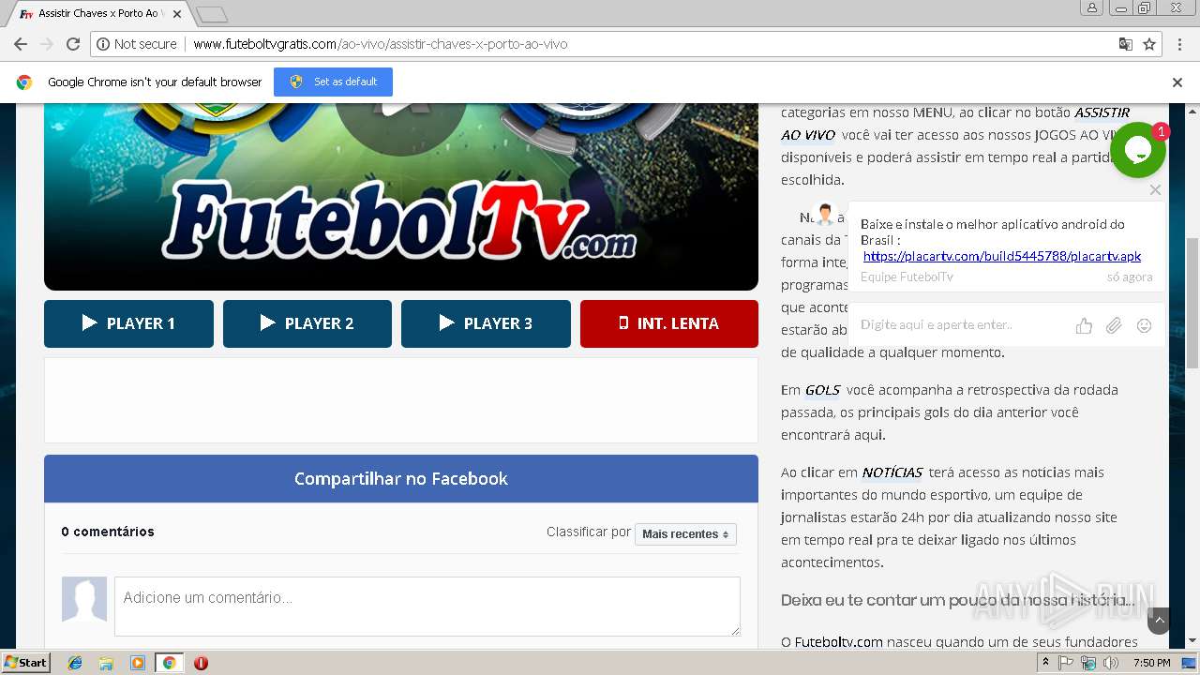Image resolution: width=1200 pixels, height=675 pixels.
Task: Open the placartv.apk download link
Action: [x=1002, y=256]
